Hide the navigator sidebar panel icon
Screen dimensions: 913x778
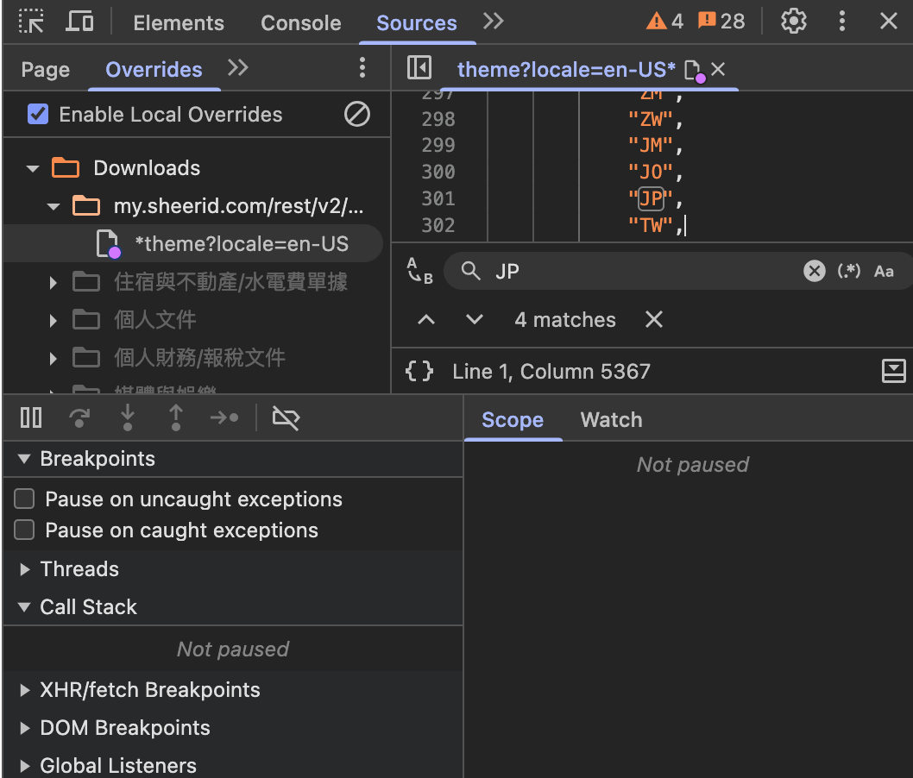tap(419, 68)
